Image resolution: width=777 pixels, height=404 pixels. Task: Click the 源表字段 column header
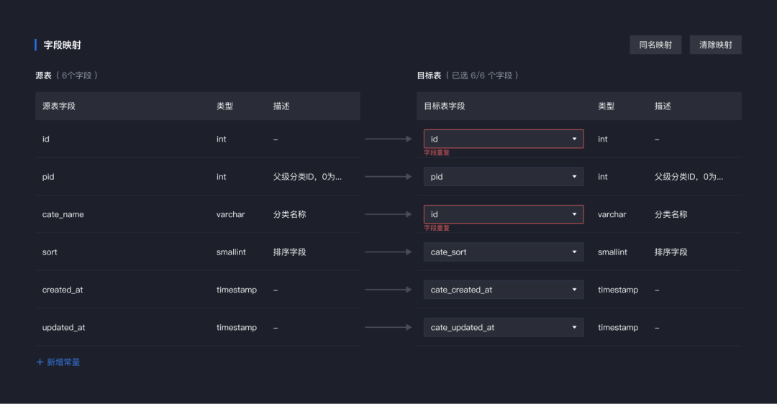pyautogui.click(x=59, y=106)
